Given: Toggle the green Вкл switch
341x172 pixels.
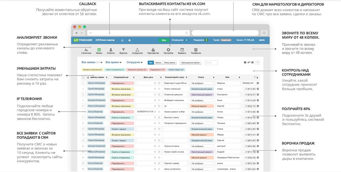Looking at the screenshot, I should [164, 40].
